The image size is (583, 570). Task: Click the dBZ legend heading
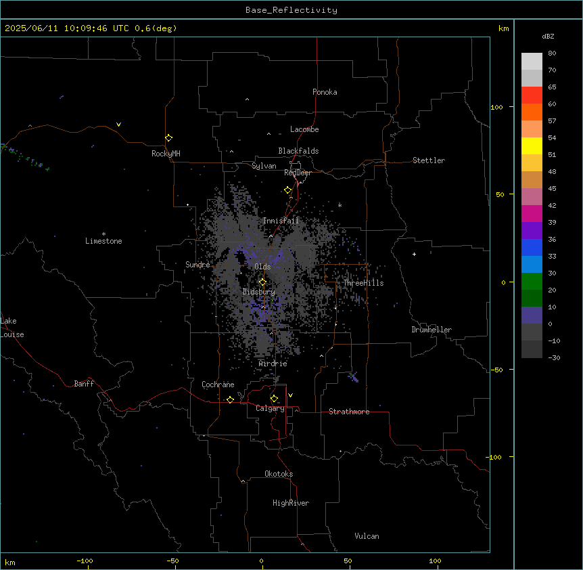[x=548, y=36]
